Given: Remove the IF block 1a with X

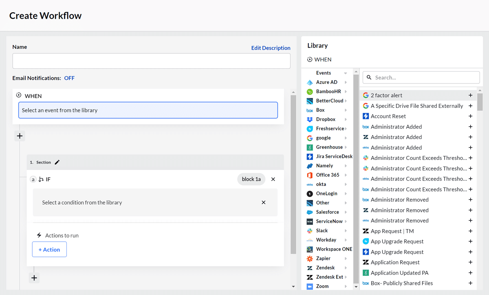Looking at the screenshot, I should point(273,179).
